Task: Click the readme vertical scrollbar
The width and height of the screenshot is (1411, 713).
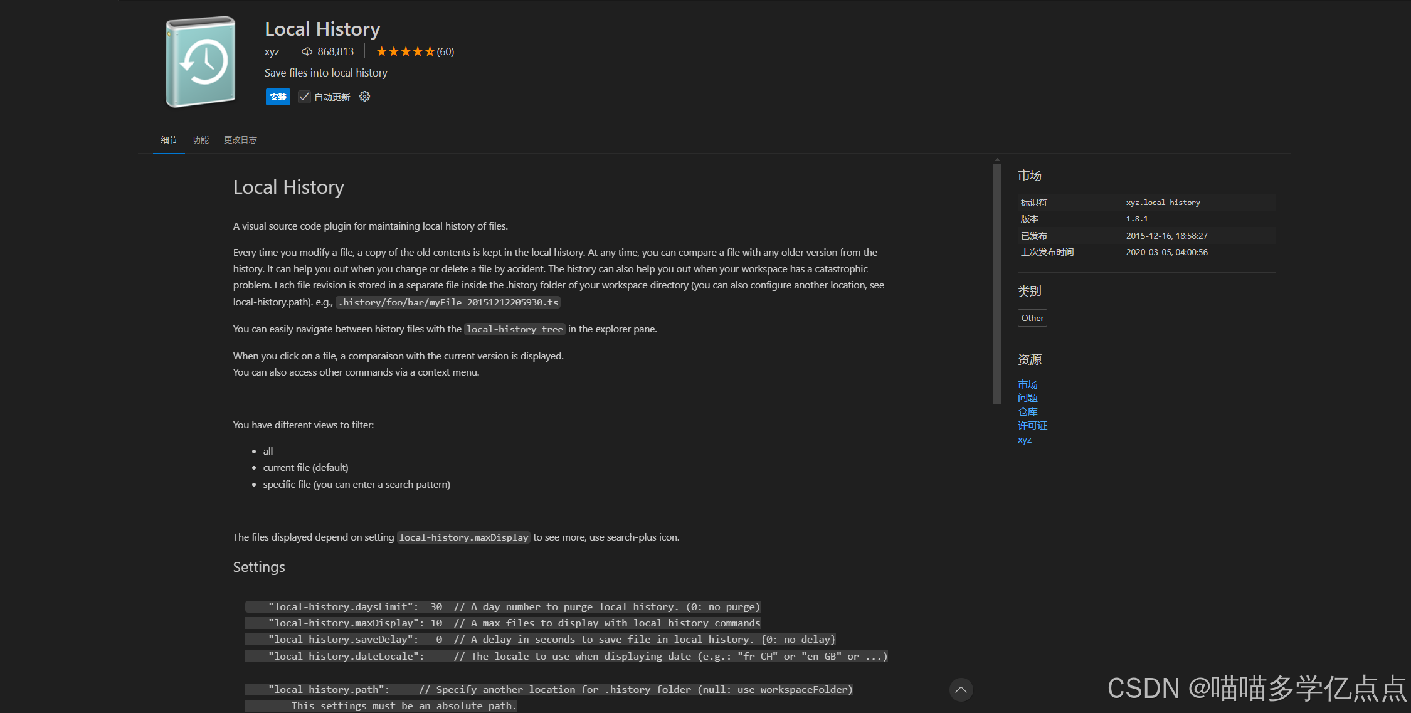Action: pyautogui.click(x=997, y=284)
